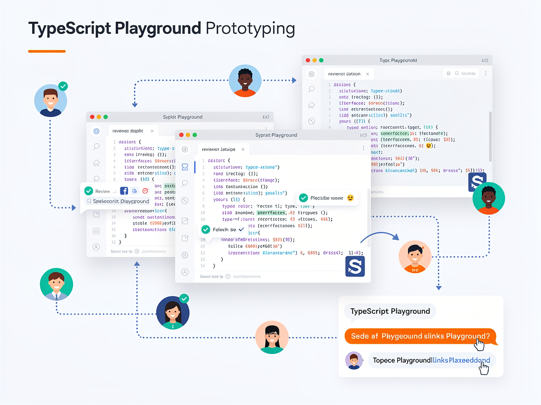Open the user profile icon in left window sidebar
This screenshot has width=541, height=405.
(x=96, y=247)
